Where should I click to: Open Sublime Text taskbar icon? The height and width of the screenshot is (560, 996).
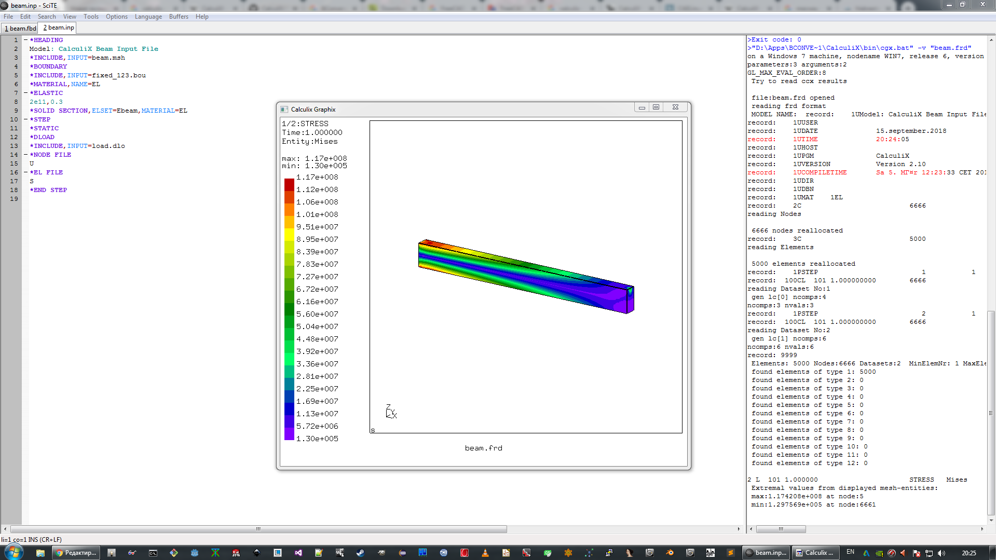[x=730, y=553]
